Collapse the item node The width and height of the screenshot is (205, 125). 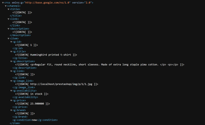point(8,38)
